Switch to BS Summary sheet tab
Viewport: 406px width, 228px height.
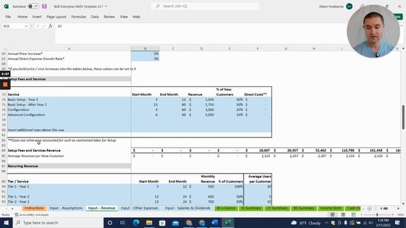[x=303, y=208]
